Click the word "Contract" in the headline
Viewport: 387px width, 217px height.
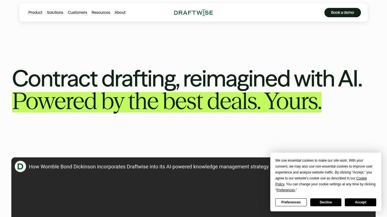[55, 79]
